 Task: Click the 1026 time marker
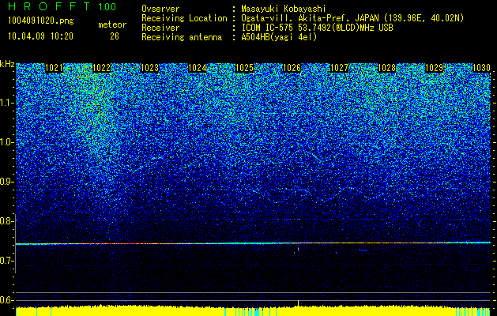292,68
